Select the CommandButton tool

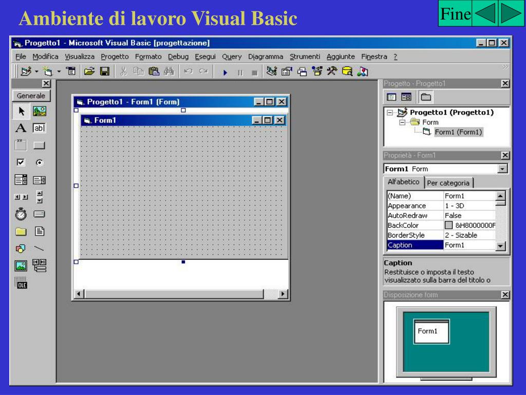coord(39,146)
